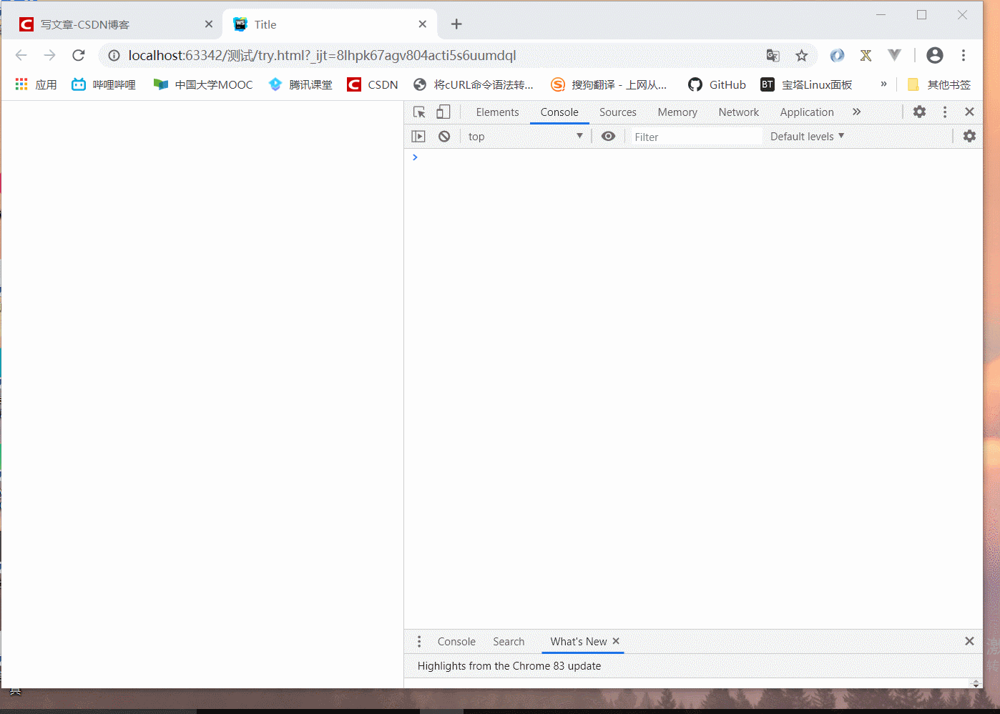Open DevTools settings gear icon
Viewport: 1000px width, 714px height.
[920, 112]
